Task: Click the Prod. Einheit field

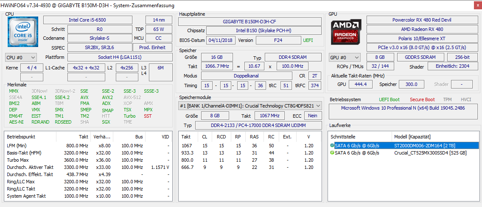Action: coord(153,47)
